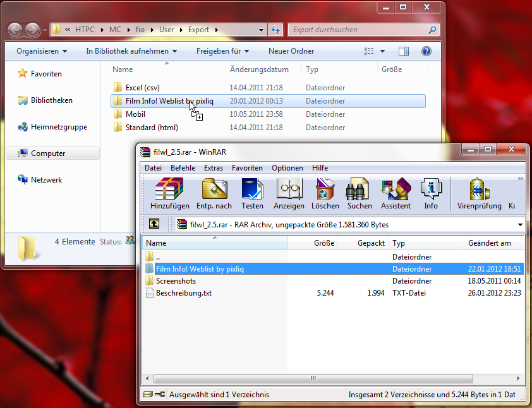Open address bar history dropdown

point(261,30)
